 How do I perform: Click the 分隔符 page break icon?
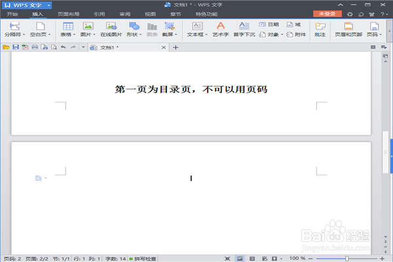(14, 26)
